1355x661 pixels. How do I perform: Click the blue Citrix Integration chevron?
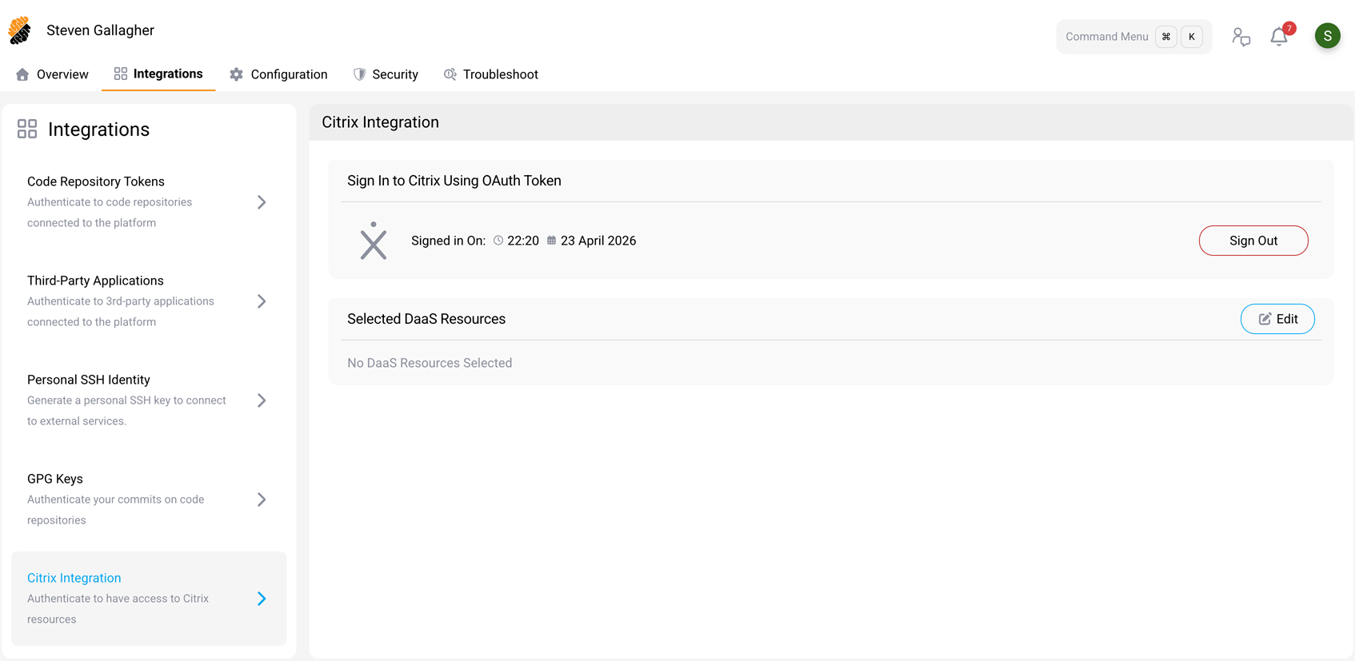(262, 599)
